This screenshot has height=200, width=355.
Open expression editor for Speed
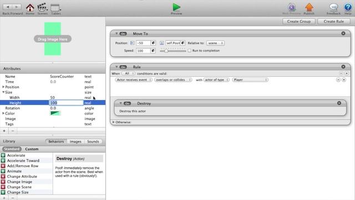coord(153,51)
